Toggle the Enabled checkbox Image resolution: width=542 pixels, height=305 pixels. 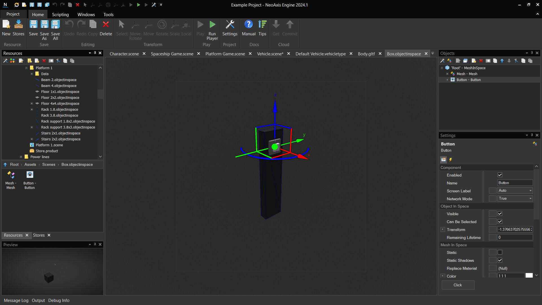click(x=500, y=175)
